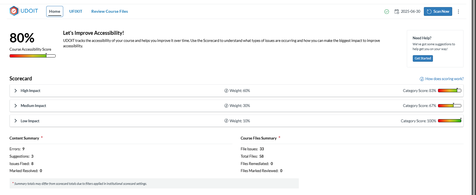The width and height of the screenshot is (476, 195).
Task: Click the UDOIT shield logo icon
Action: 14,11
